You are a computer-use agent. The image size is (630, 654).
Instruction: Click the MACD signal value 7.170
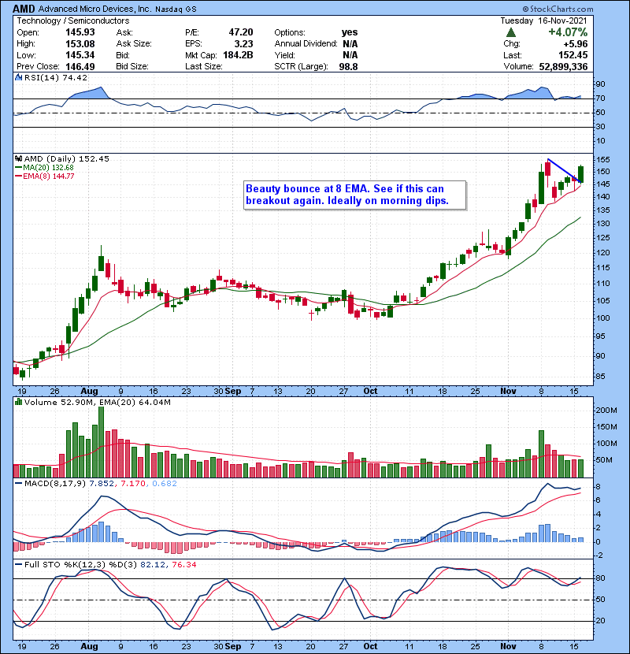tap(133, 484)
